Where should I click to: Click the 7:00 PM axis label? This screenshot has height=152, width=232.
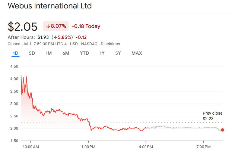tap(204, 147)
